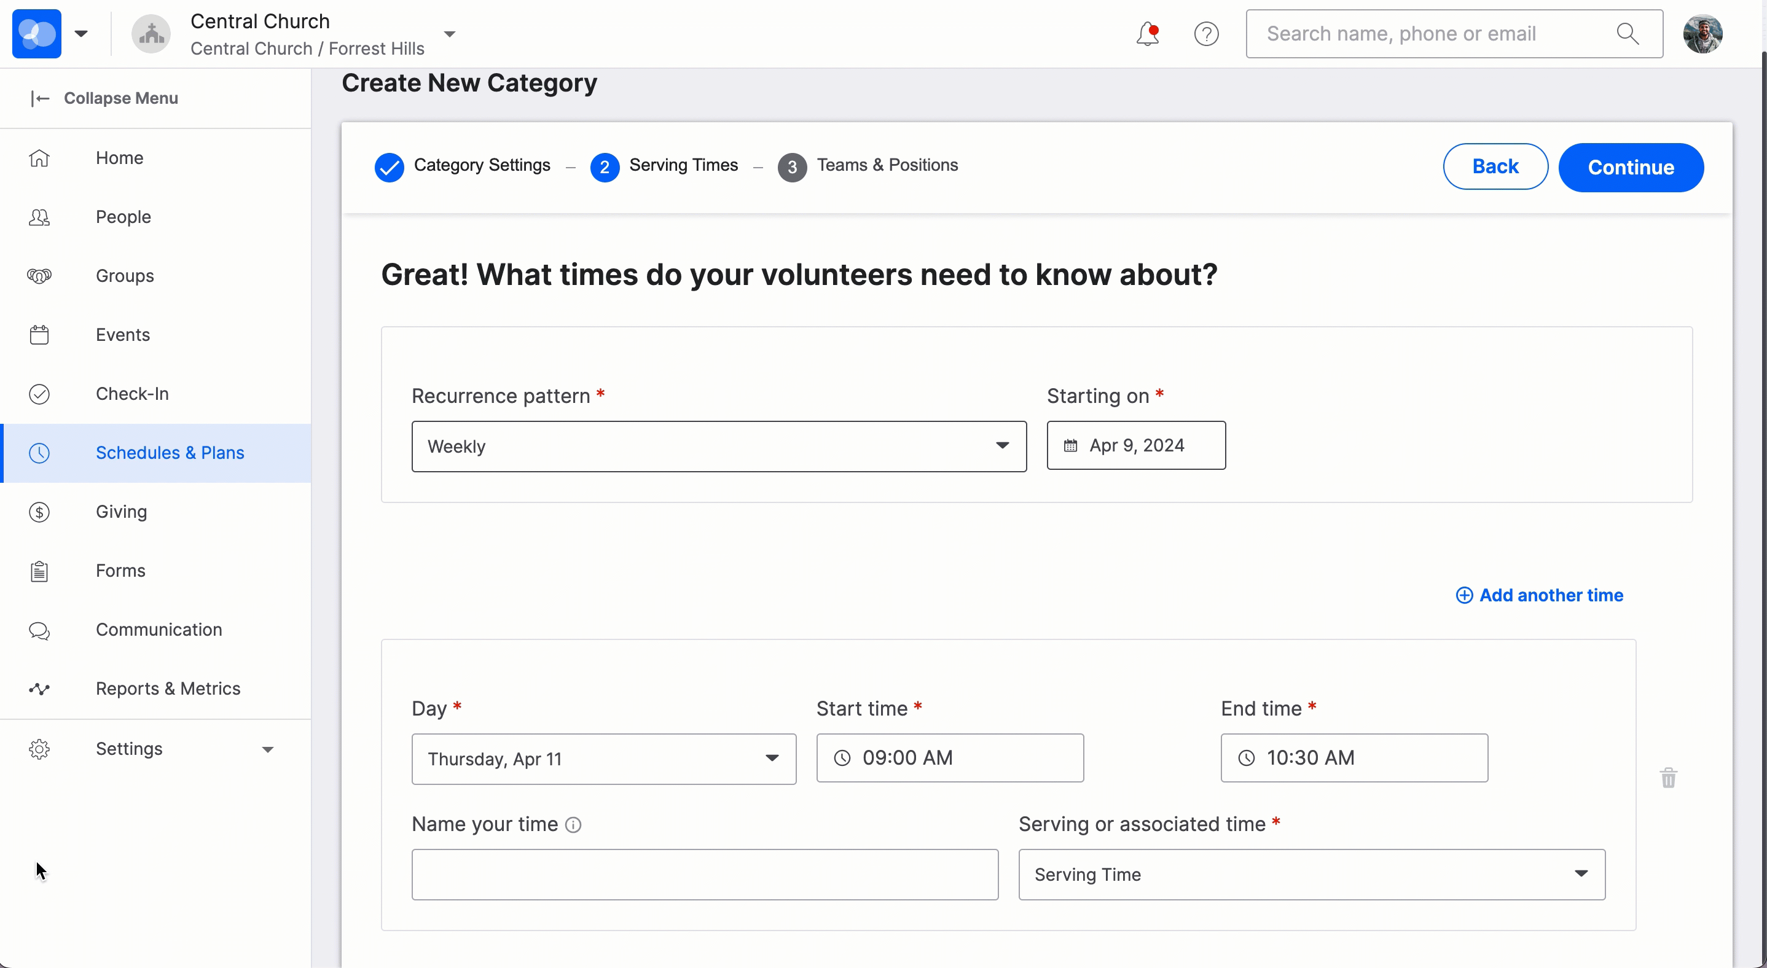This screenshot has width=1767, height=968.
Task: Click the Reports & Metrics graph icon
Action: [x=39, y=689]
